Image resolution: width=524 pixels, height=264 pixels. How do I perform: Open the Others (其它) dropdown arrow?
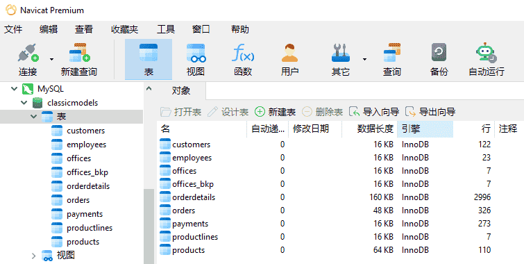coord(364,60)
